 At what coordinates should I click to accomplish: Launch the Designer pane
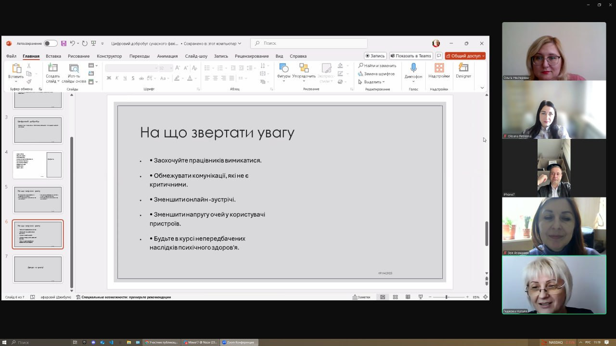[x=463, y=71]
